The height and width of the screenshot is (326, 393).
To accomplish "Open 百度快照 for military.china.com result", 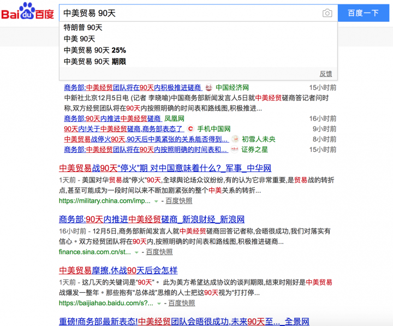I will click(179, 201).
